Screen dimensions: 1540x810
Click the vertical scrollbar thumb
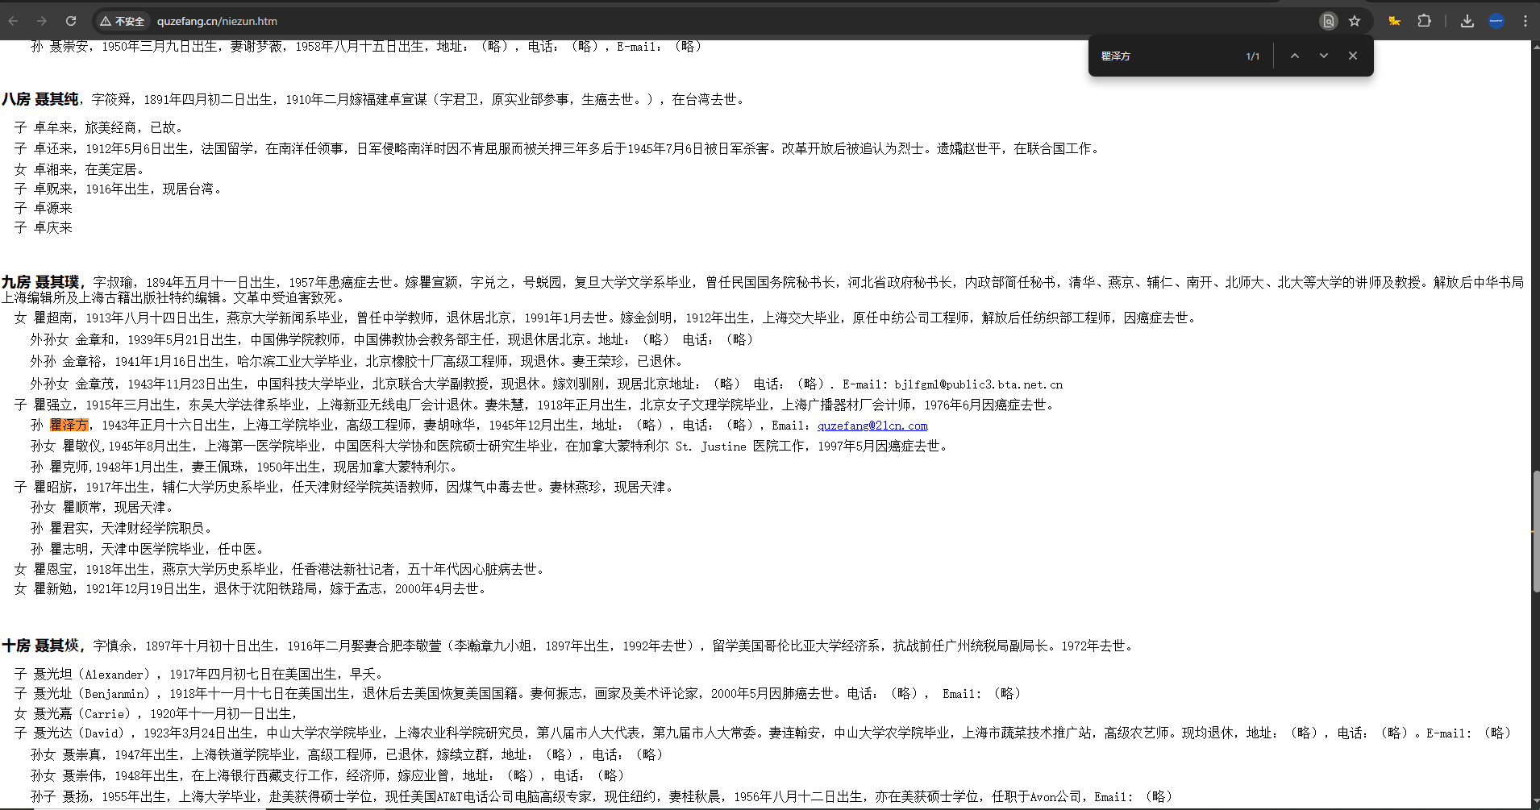coord(1535,532)
